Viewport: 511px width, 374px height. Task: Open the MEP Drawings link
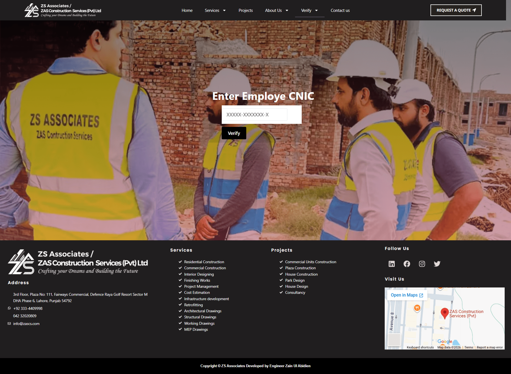(196, 329)
